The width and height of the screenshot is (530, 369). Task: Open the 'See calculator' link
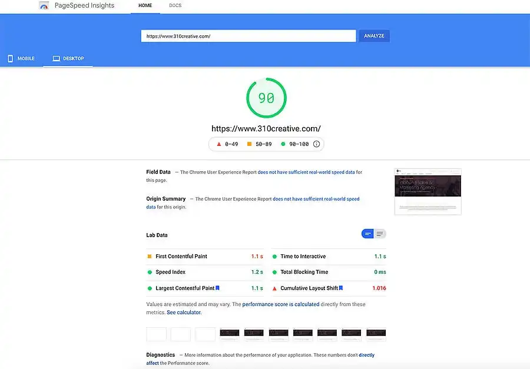click(x=184, y=313)
